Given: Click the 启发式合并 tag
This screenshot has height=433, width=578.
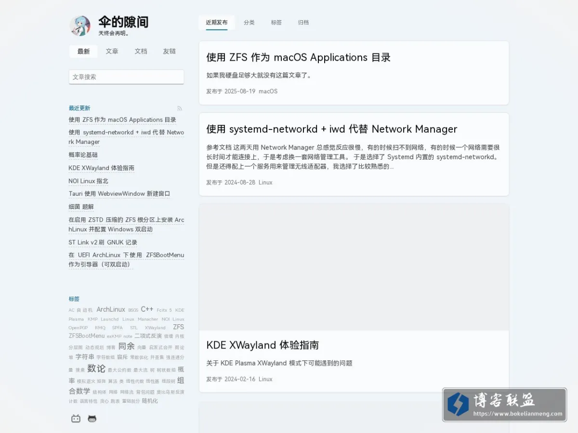Looking at the screenshot, I should (160, 347).
